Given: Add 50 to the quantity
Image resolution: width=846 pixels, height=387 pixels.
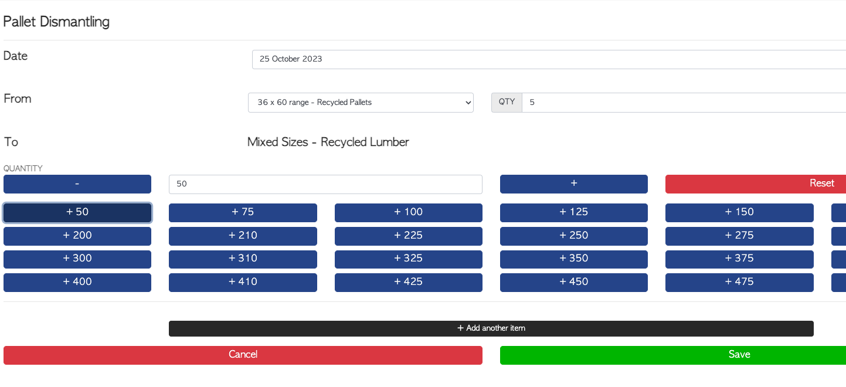Looking at the screenshot, I should pyautogui.click(x=77, y=213).
